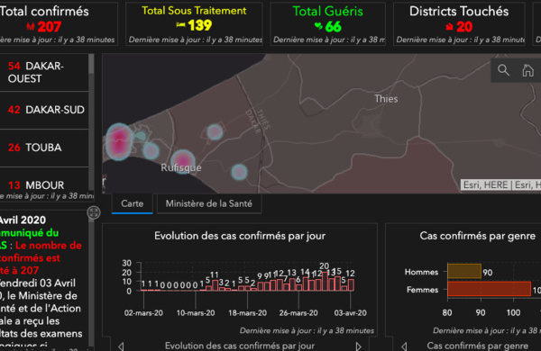
Task: Click the bed icon beside 139
Action: [x=181, y=24]
